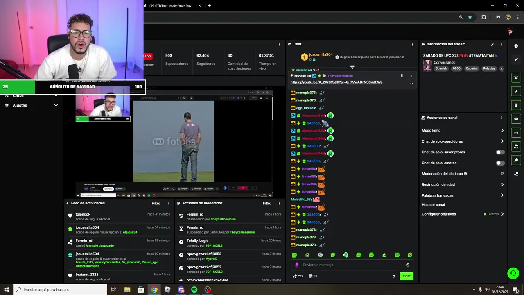The width and height of the screenshot is (524, 295).
Task: Click Totally_Legit in moderator actions
Action: [x=197, y=241]
